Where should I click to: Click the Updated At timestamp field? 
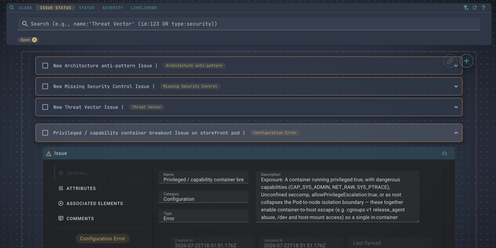pos(301,243)
